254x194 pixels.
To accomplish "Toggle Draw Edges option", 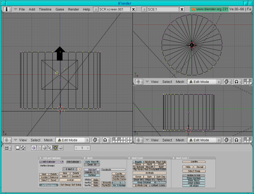I will point(194,183).
